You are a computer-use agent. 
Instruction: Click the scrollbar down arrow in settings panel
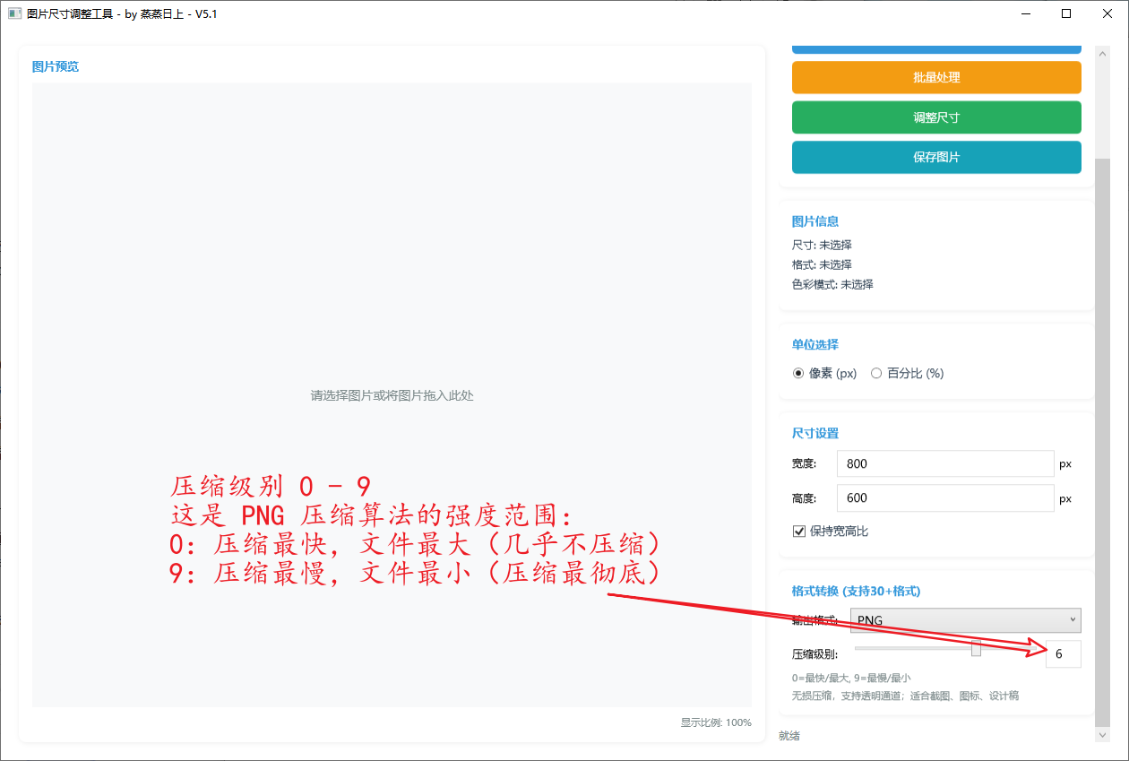1102,734
